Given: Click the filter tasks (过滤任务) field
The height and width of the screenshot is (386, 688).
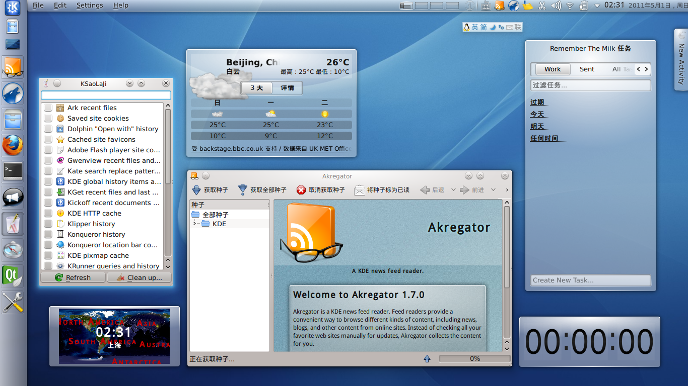Looking at the screenshot, I should coord(591,85).
